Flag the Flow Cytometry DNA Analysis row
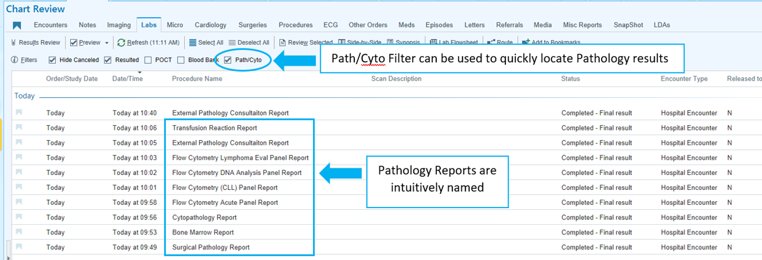This screenshot has width=762, height=260. point(19,172)
